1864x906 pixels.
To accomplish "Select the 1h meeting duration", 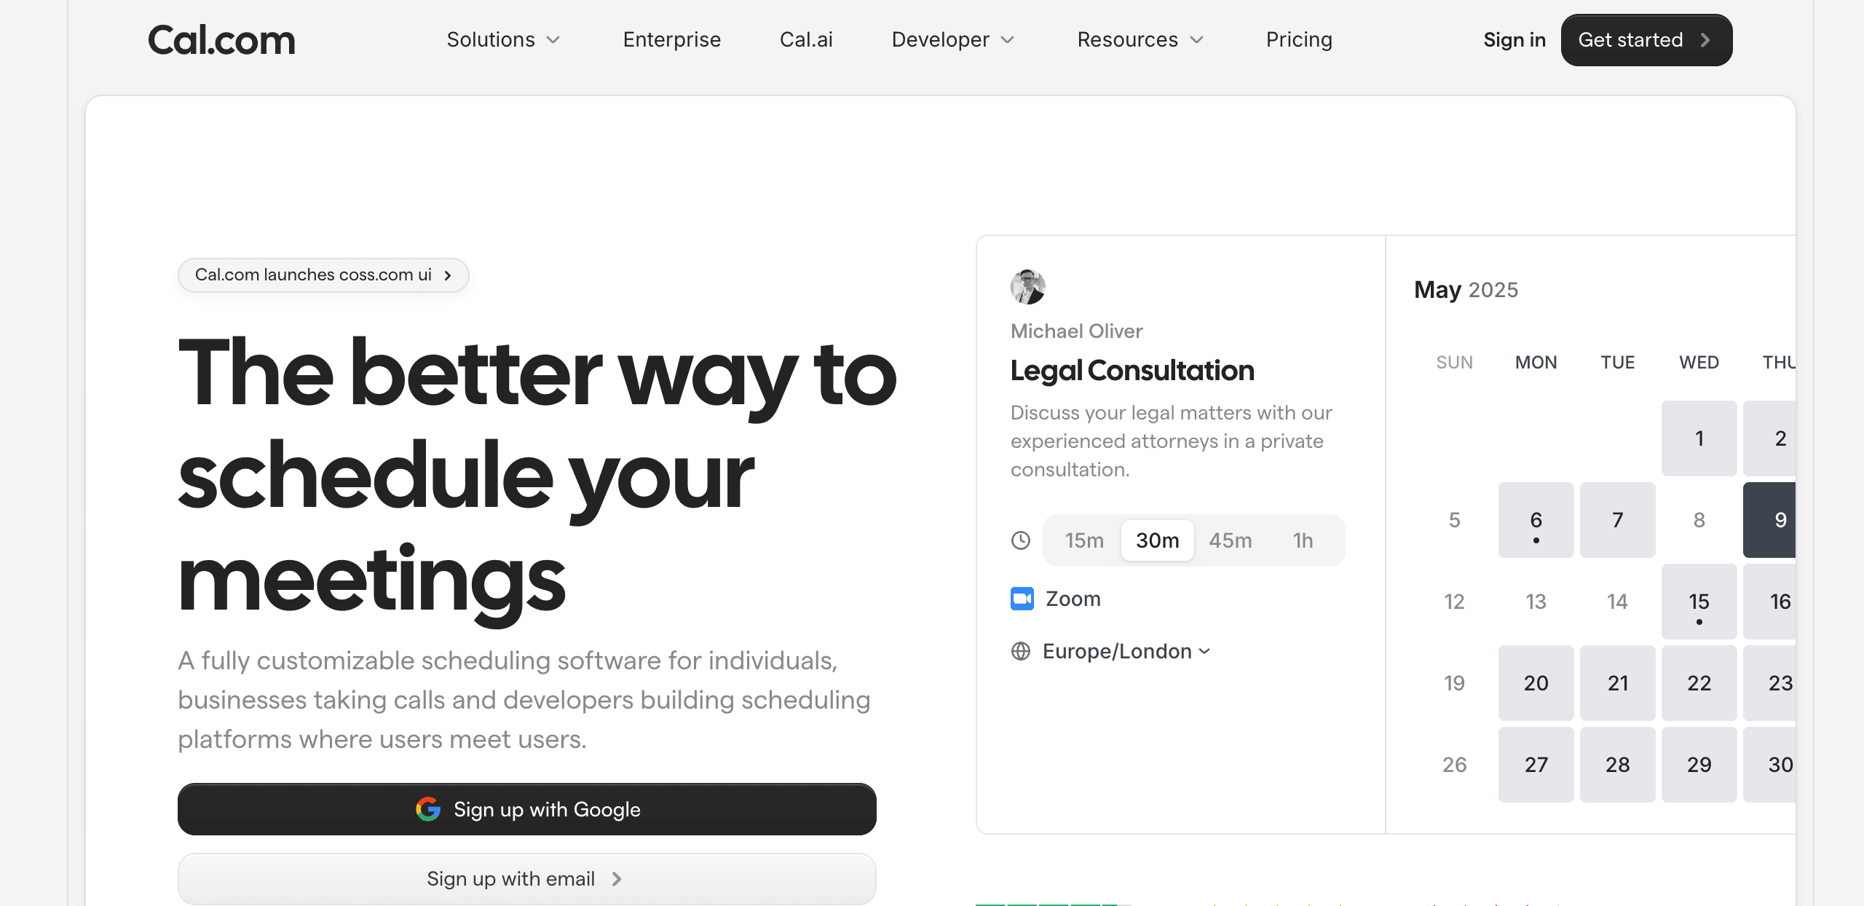I will click(1303, 540).
